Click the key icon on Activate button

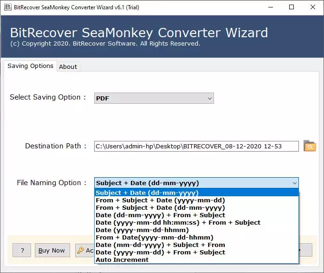coord(80,250)
